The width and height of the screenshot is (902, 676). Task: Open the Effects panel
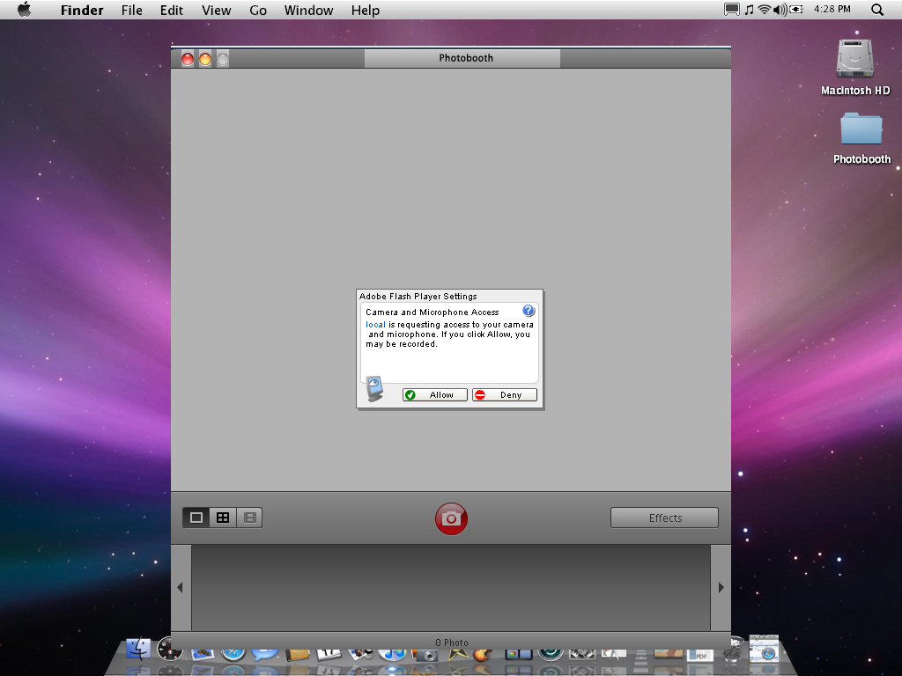664,518
